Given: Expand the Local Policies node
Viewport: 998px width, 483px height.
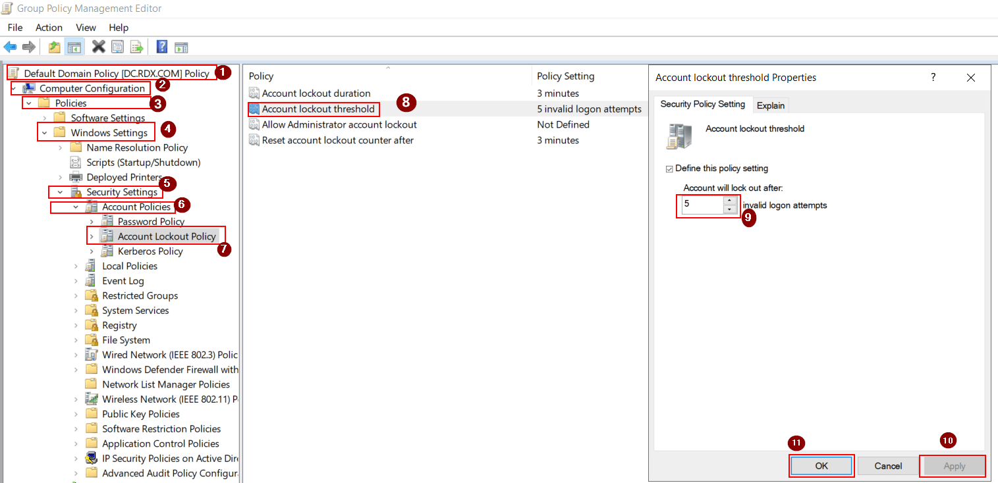Looking at the screenshot, I should pyautogui.click(x=76, y=266).
